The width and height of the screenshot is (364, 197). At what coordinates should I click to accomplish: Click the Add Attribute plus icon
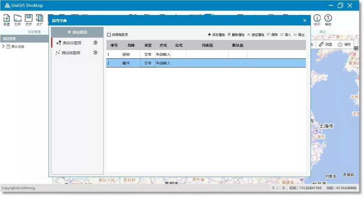click(209, 34)
